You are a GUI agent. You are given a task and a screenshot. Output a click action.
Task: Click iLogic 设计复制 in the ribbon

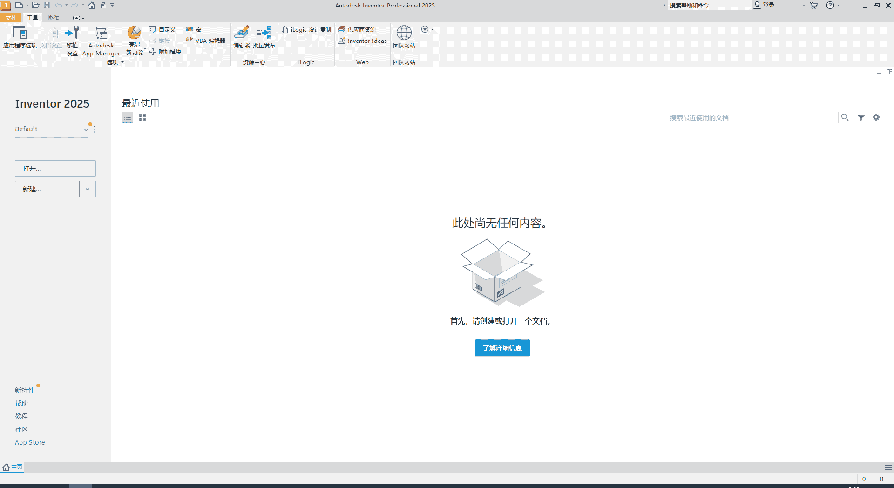[306, 29]
